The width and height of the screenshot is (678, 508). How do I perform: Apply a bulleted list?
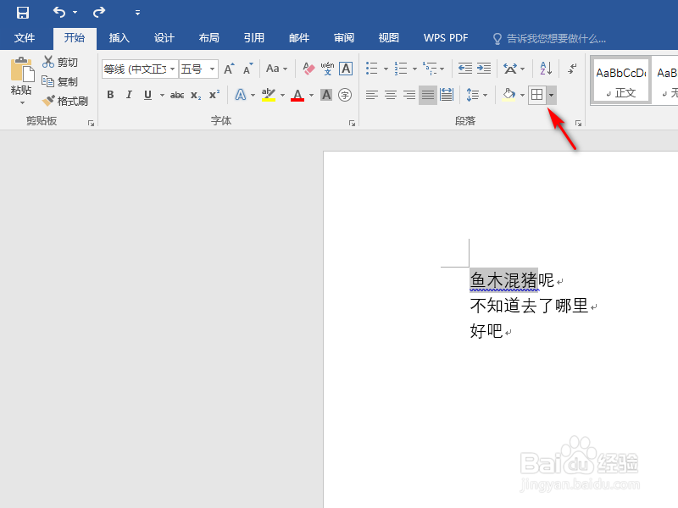372,67
